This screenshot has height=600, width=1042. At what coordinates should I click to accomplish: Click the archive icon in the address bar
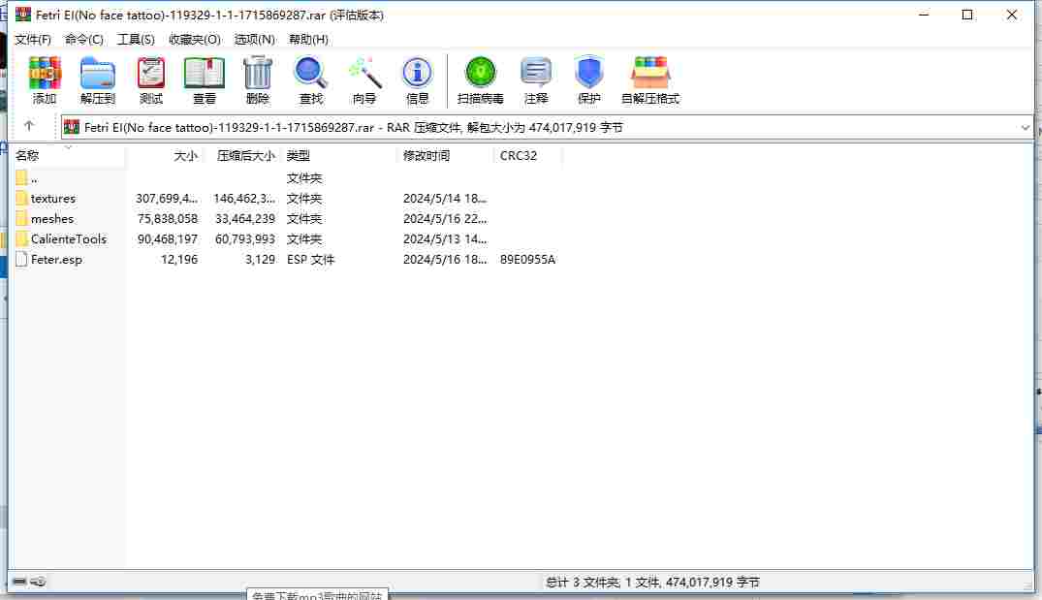72,127
